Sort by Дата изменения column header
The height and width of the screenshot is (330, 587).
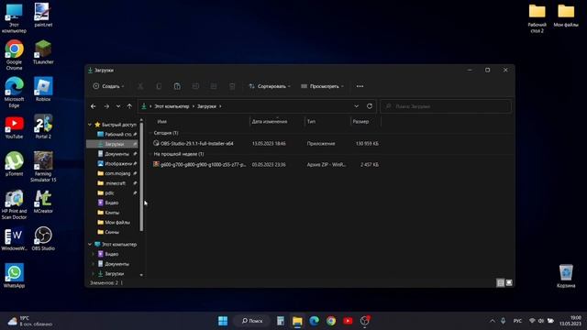point(270,122)
